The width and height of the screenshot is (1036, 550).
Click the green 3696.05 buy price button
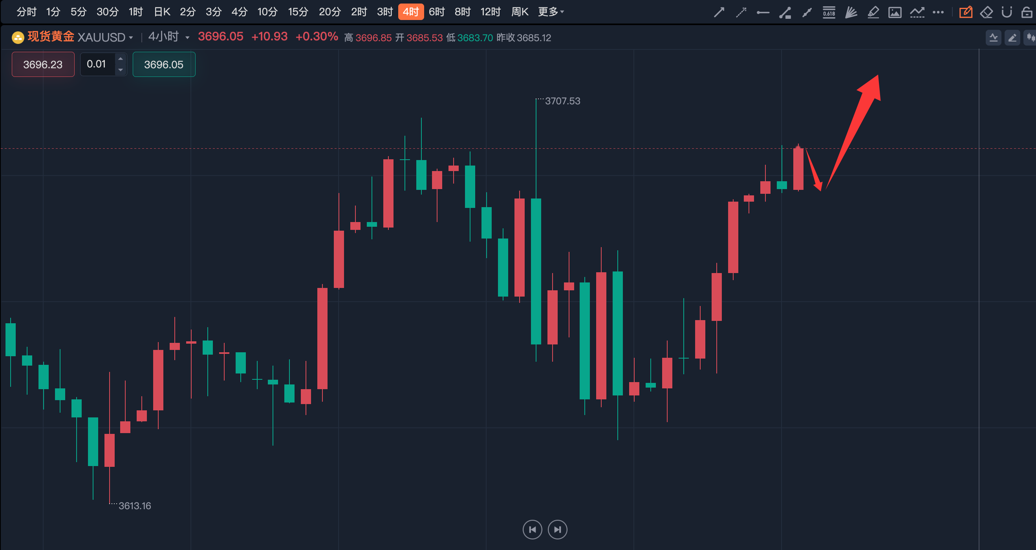click(x=164, y=64)
